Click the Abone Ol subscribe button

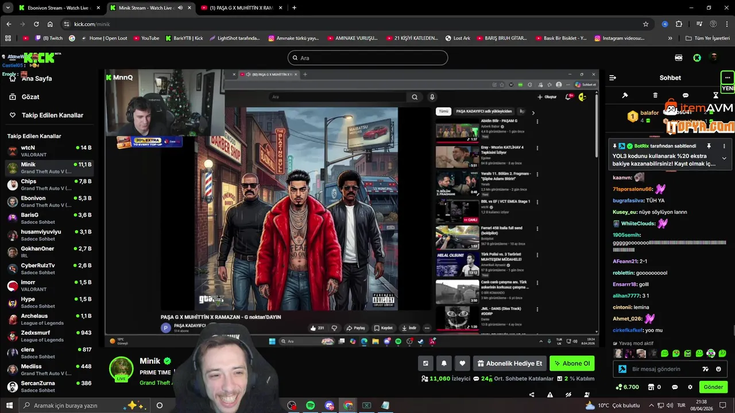click(572, 363)
